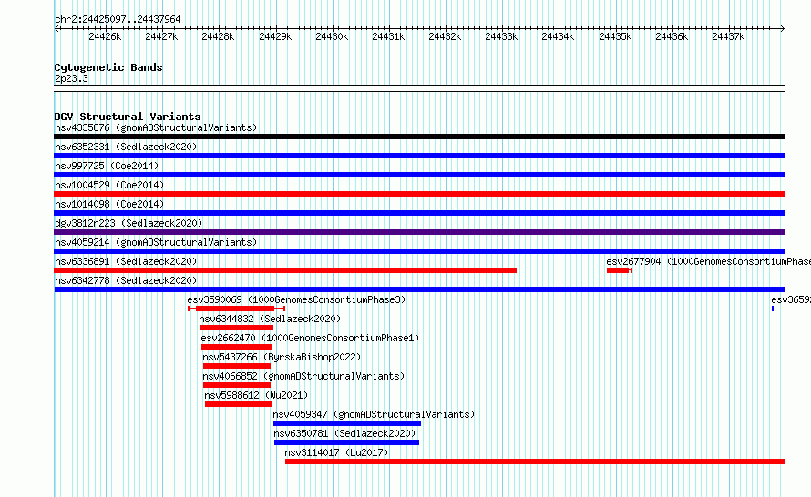Click the red esv2662470 variant bar
This screenshot has width=811, height=497.
tap(237, 347)
